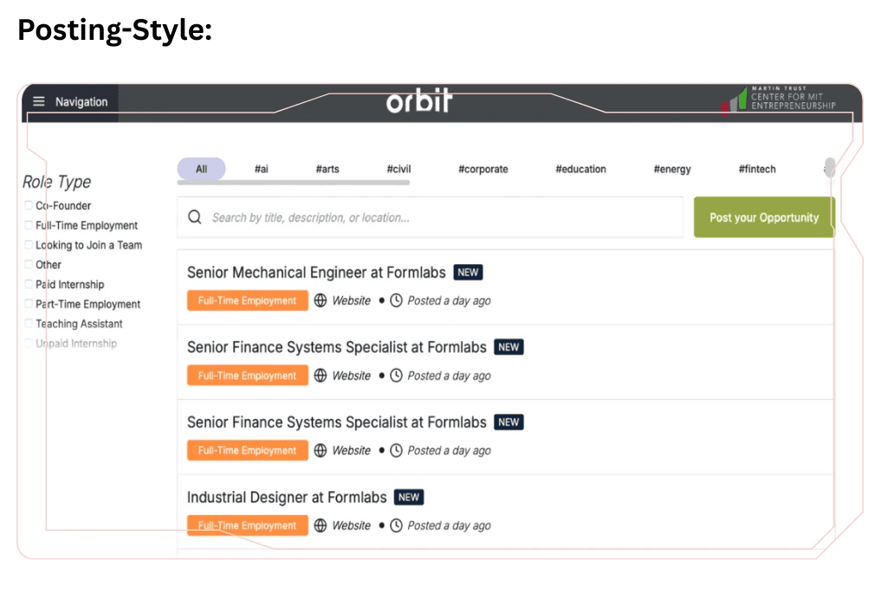Viewport: 881px width, 594px height.
Task: Check the Full-Time Employment filter
Action: coord(29,225)
